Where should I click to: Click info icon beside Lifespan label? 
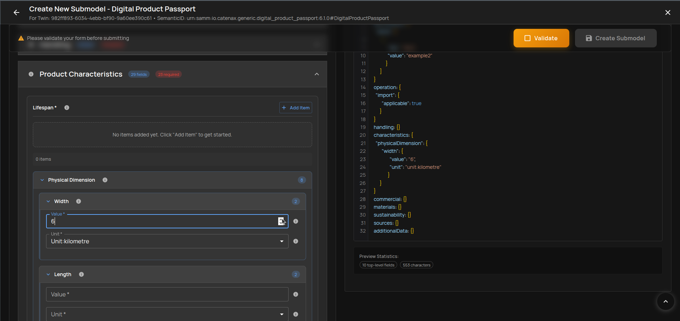pyautogui.click(x=67, y=108)
